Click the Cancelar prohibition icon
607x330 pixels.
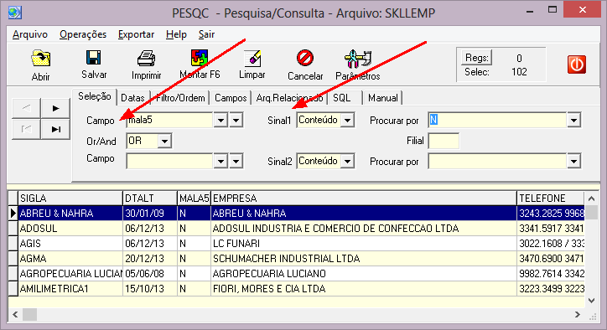click(305, 58)
